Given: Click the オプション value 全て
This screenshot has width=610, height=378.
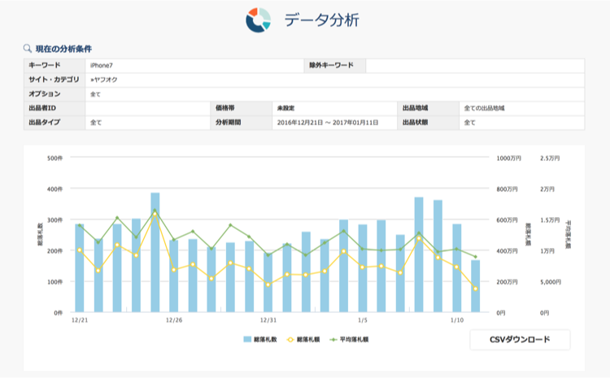Looking at the screenshot, I should (x=96, y=94).
